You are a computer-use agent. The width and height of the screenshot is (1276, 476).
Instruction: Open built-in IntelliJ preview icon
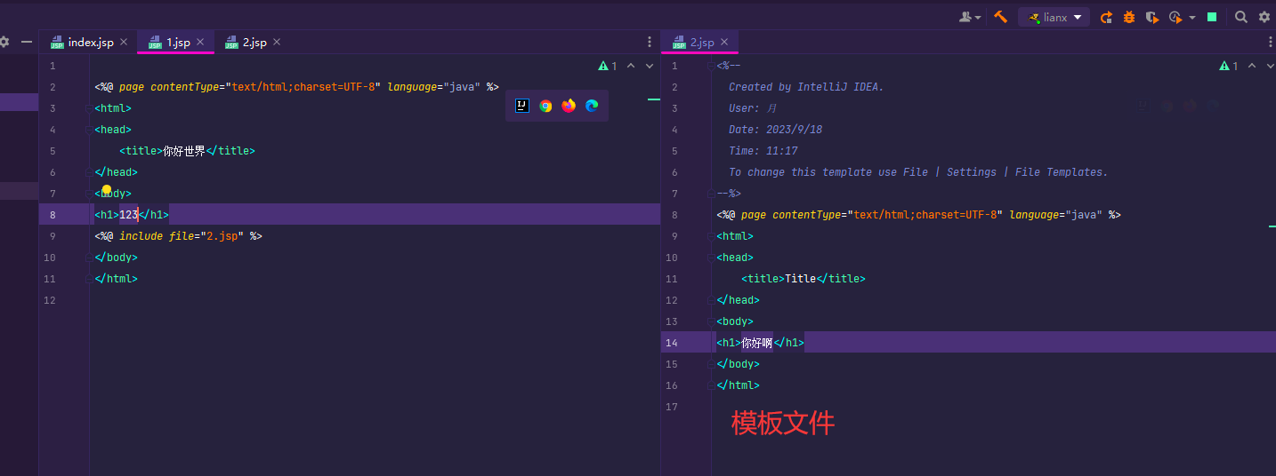click(522, 106)
